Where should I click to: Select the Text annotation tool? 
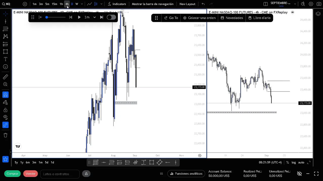point(5,59)
